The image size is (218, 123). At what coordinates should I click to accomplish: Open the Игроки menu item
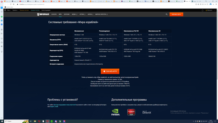[83, 14]
